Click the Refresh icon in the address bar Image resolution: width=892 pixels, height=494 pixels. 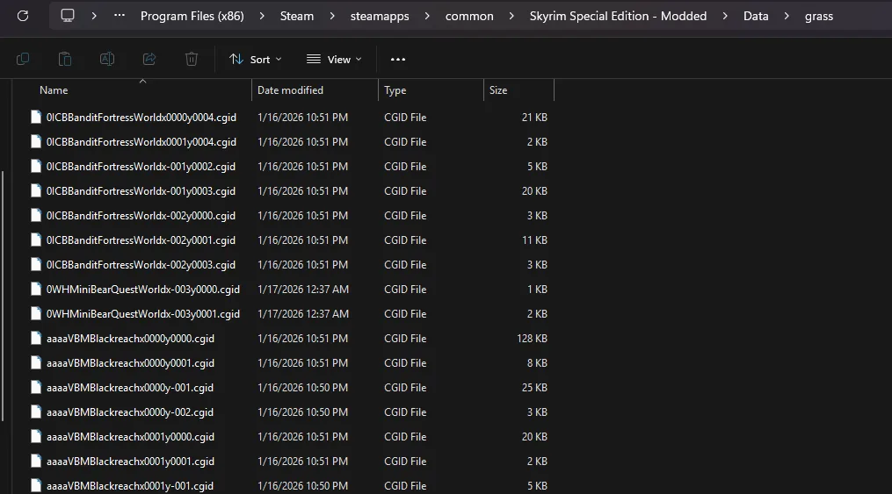tap(23, 16)
